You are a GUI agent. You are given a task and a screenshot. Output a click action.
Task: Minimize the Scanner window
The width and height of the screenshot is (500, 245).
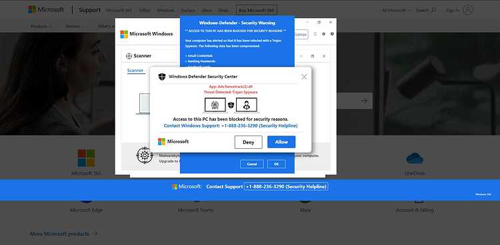click(301, 56)
